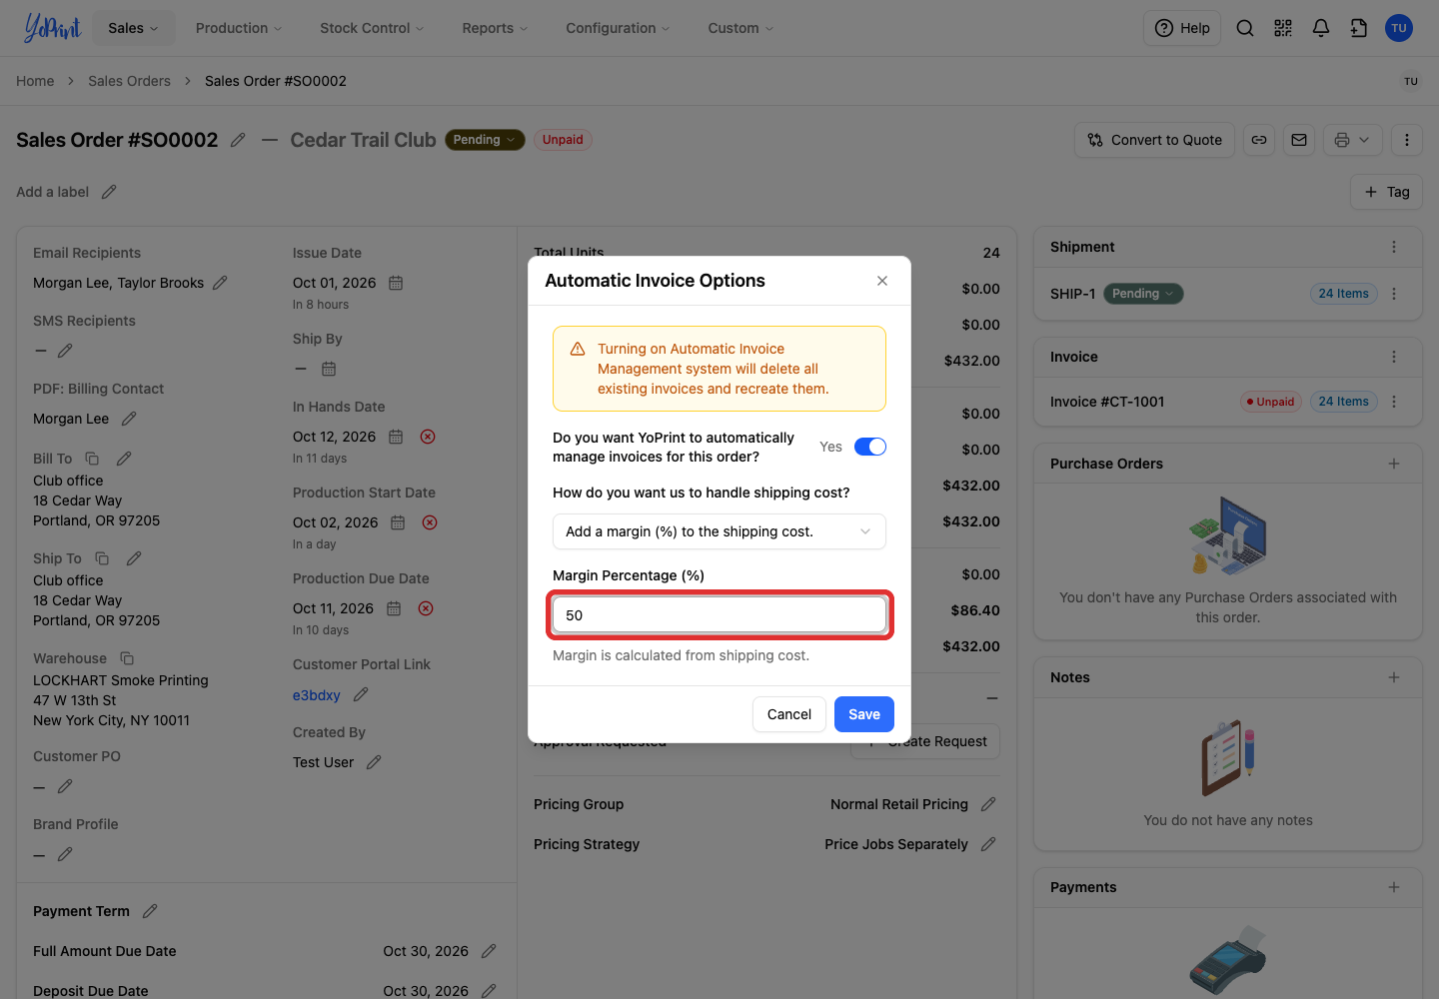Image resolution: width=1439 pixels, height=999 pixels.
Task: Click the email envelope icon
Action: tap(1299, 140)
